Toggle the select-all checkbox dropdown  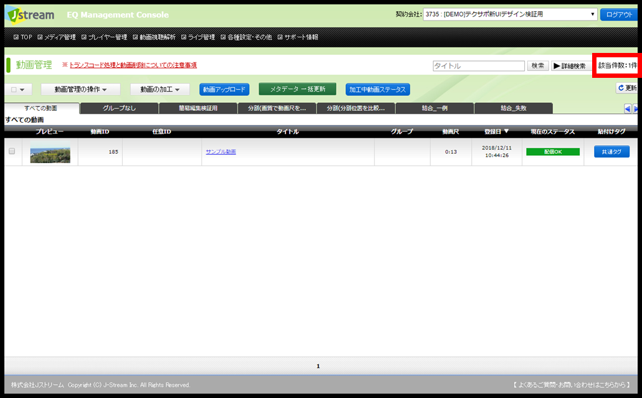[x=17, y=90]
